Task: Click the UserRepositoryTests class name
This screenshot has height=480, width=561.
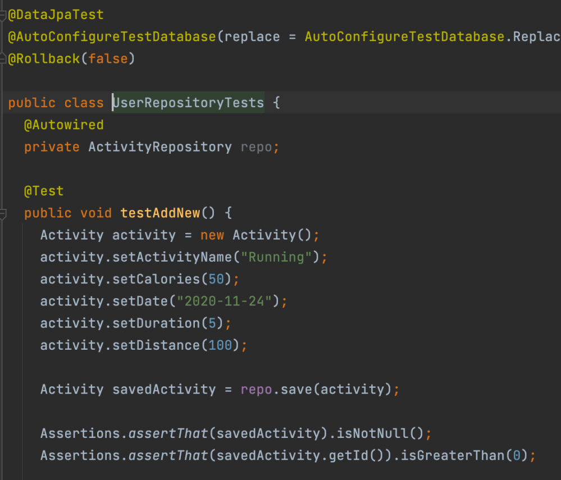Action: 188,103
